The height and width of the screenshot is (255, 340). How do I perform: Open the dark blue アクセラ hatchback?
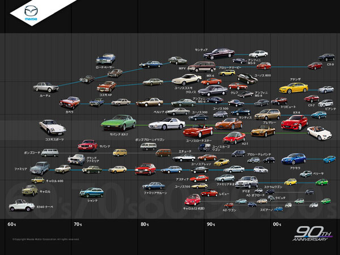(294, 159)
